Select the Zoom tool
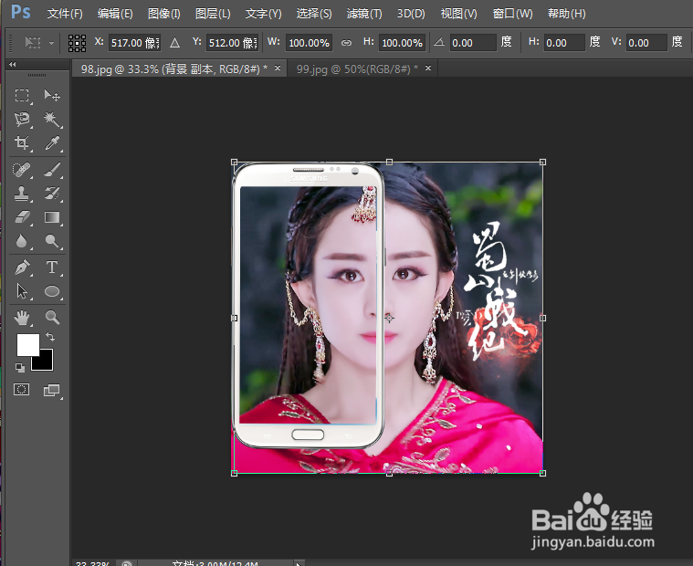This screenshot has width=693, height=566. [52, 318]
